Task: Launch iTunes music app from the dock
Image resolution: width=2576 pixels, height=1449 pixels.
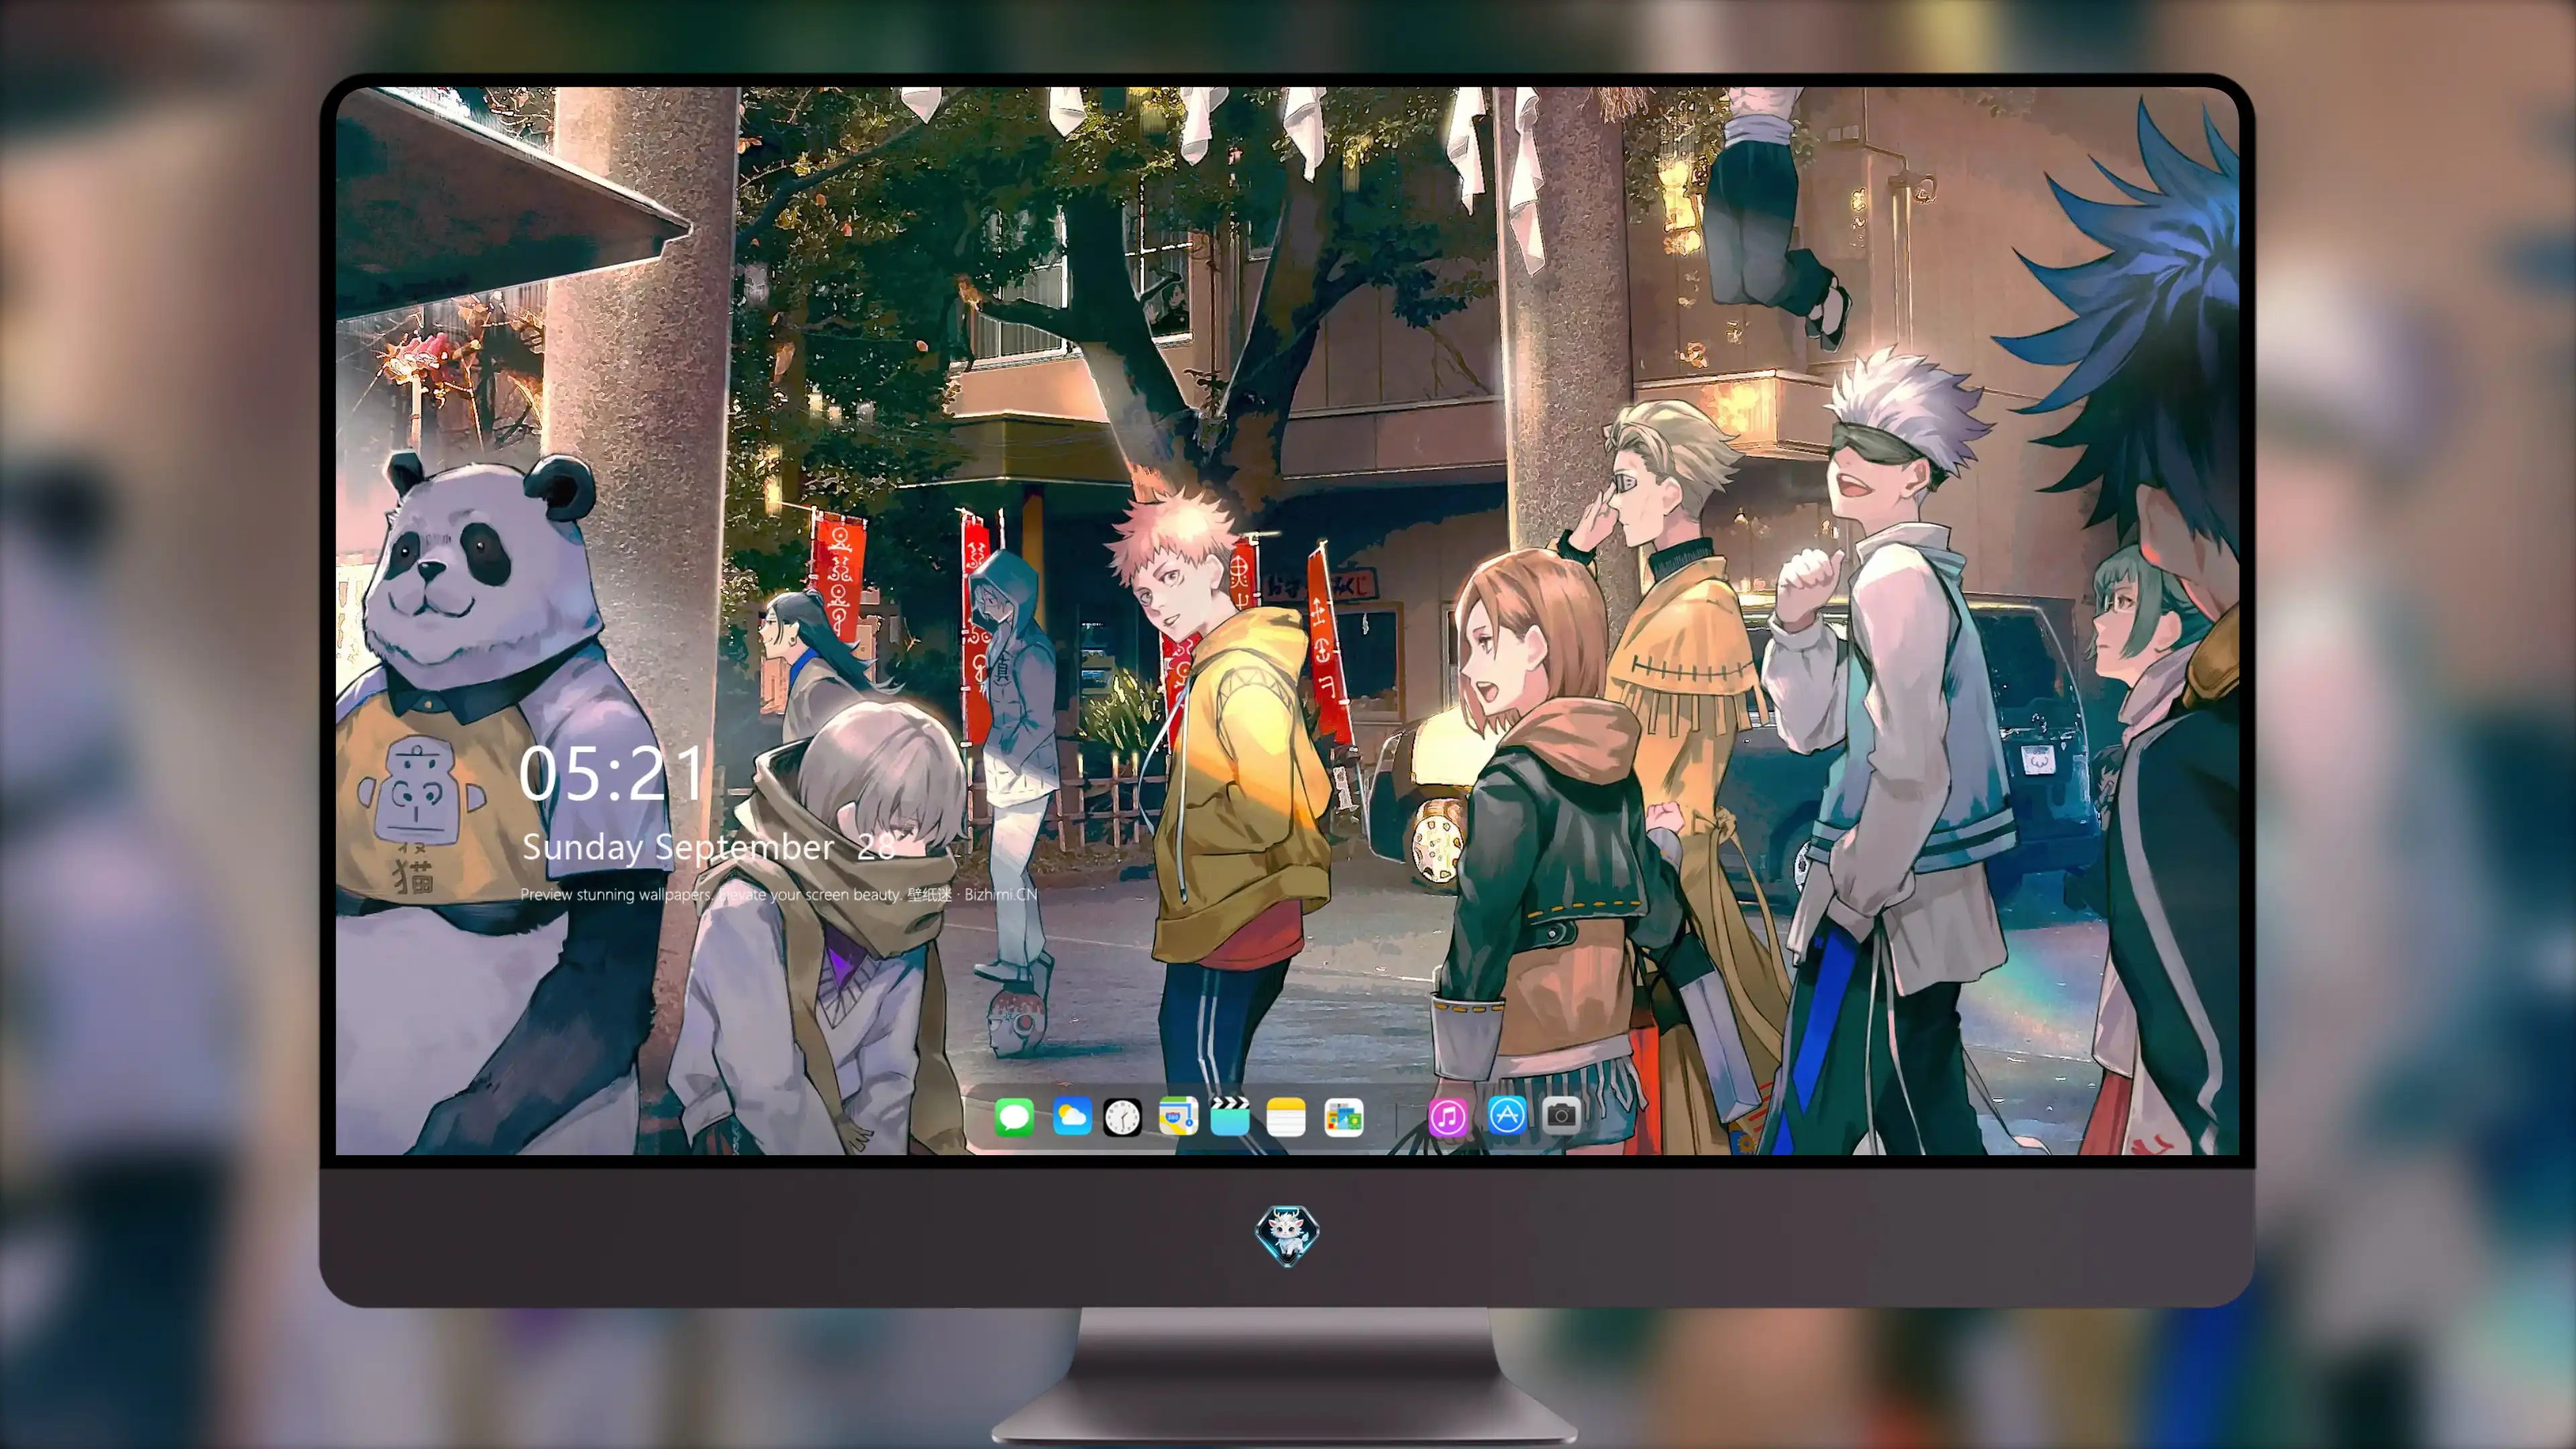Action: [x=1448, y=1117]
